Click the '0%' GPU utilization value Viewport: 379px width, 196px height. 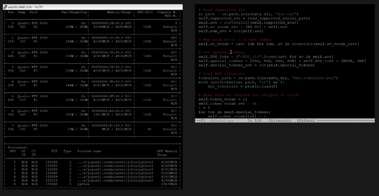(149, 129)
